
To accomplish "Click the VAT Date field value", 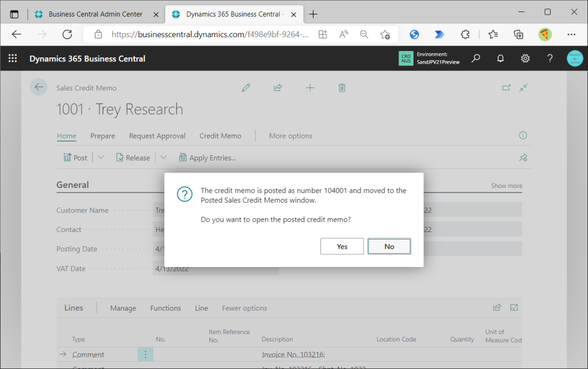I will (216, 269).
